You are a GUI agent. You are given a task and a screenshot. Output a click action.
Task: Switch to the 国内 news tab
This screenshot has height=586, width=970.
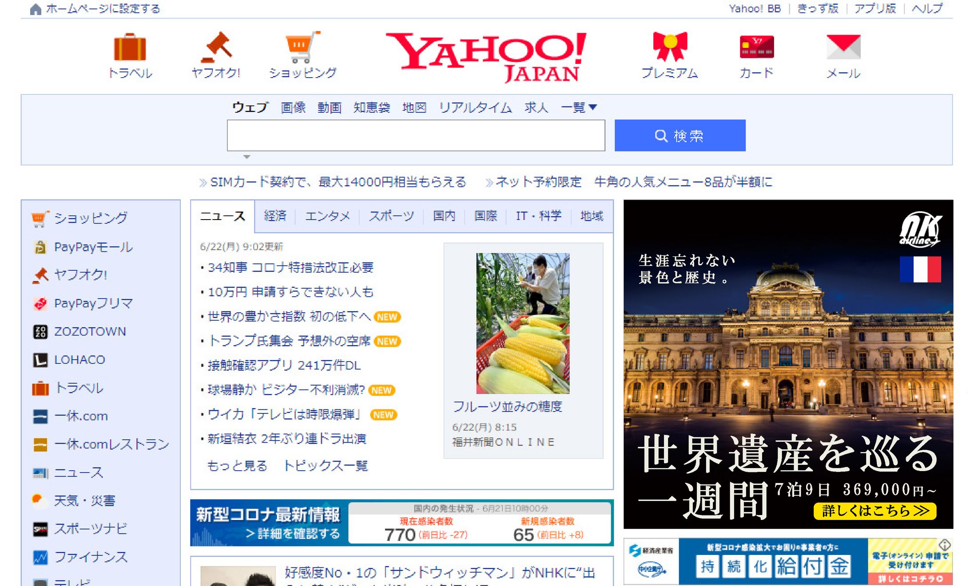[x=444, y=216]
